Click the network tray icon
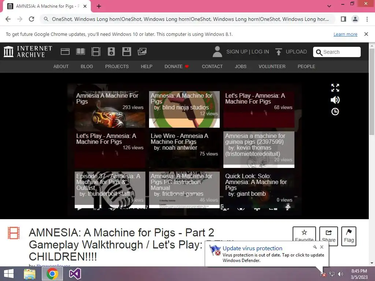The height and width of the screenshot is (281, 375). 332,274
